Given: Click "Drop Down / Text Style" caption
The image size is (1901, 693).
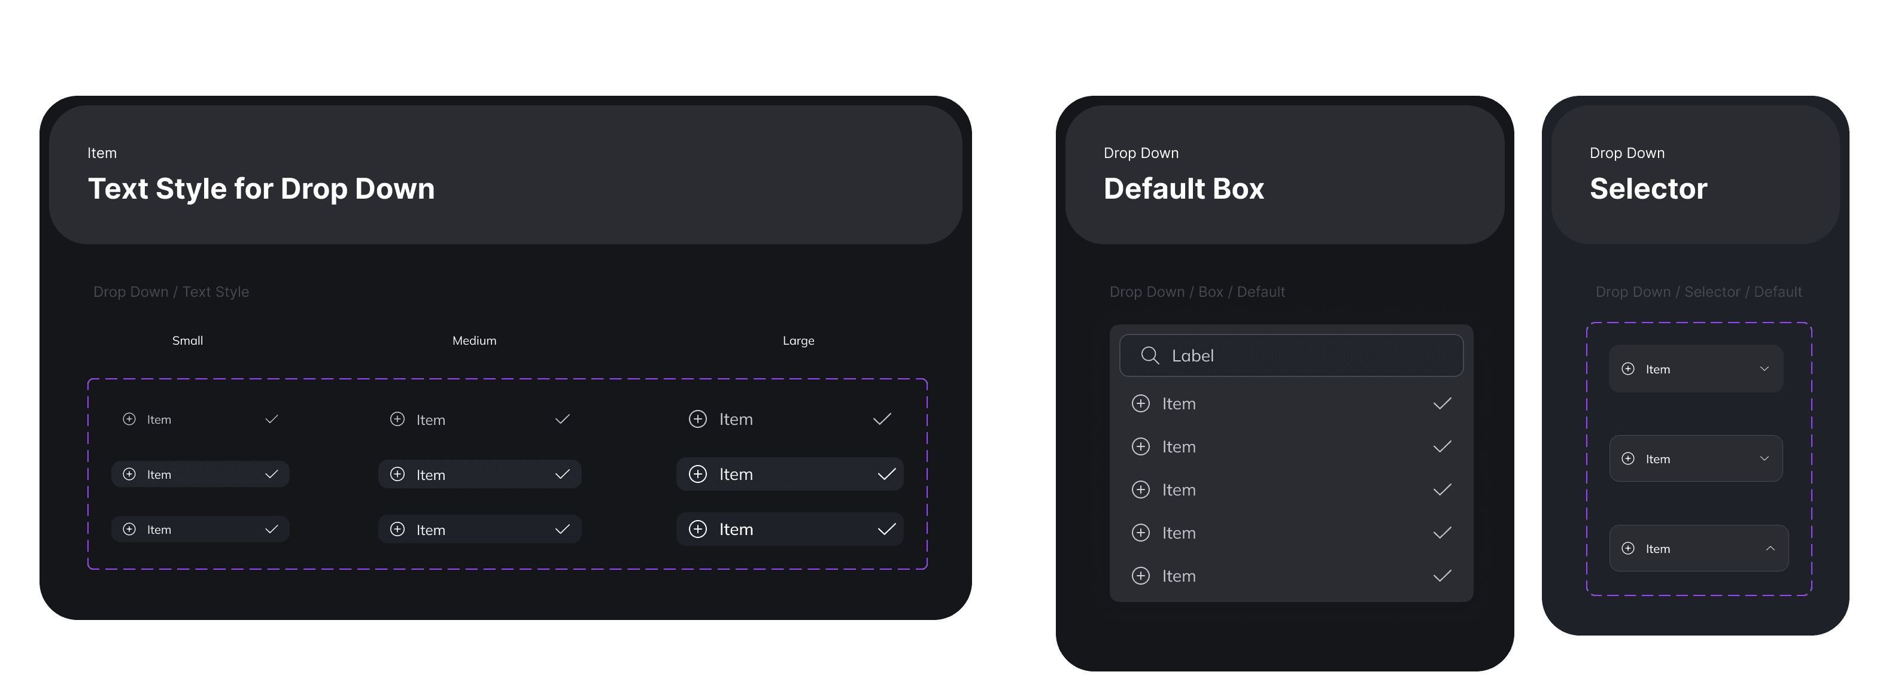Looking at the screenshot, I should (171, 291).
